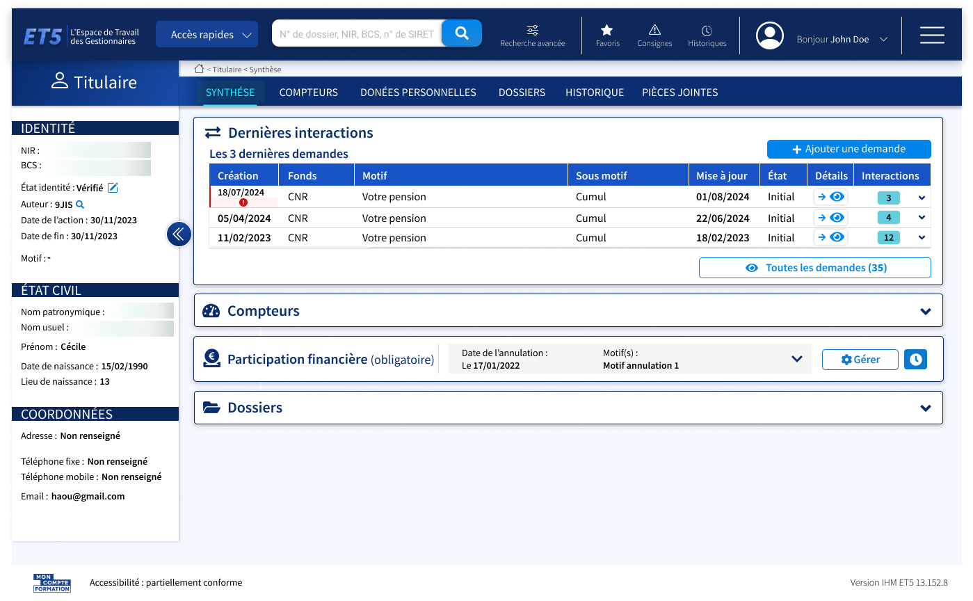
Task: Click the clock history button beside Gérer
Action: click(915, 360)
